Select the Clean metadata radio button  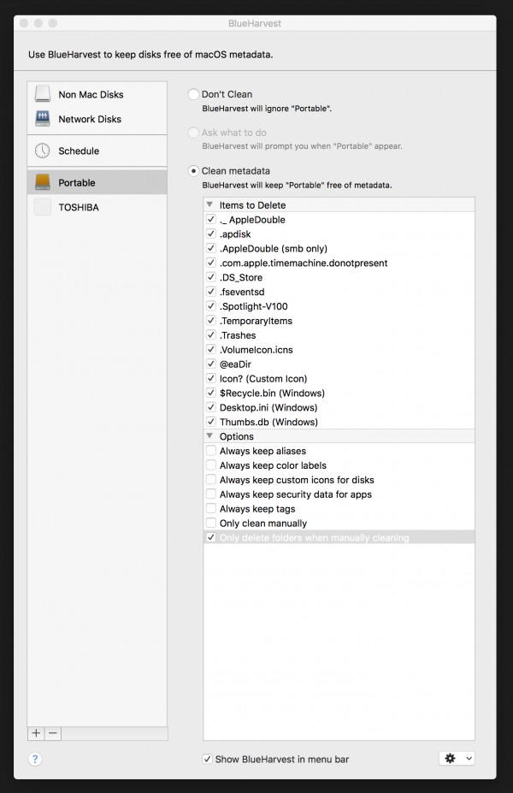pyautogui.click(x=193, y=171)
